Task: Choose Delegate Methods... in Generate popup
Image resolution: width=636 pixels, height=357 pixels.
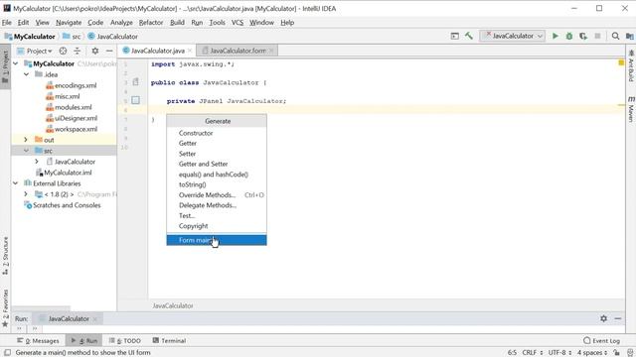Action: point(217,205)
